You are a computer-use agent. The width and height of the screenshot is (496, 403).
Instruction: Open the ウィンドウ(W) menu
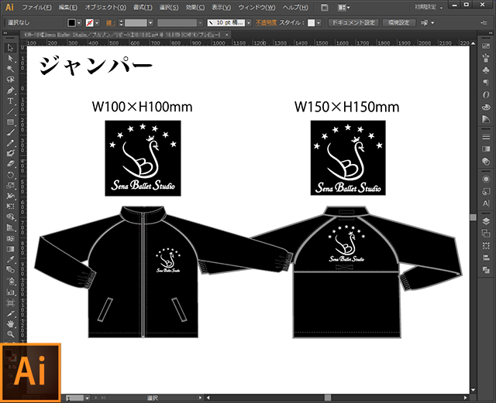pyautogui.click(x=257, y=7)
